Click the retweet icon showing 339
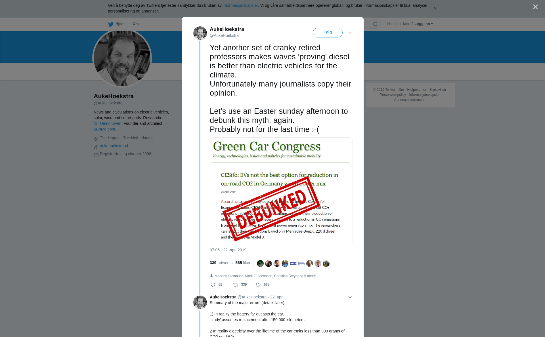 pyautogui.click(x=236, y=285)
